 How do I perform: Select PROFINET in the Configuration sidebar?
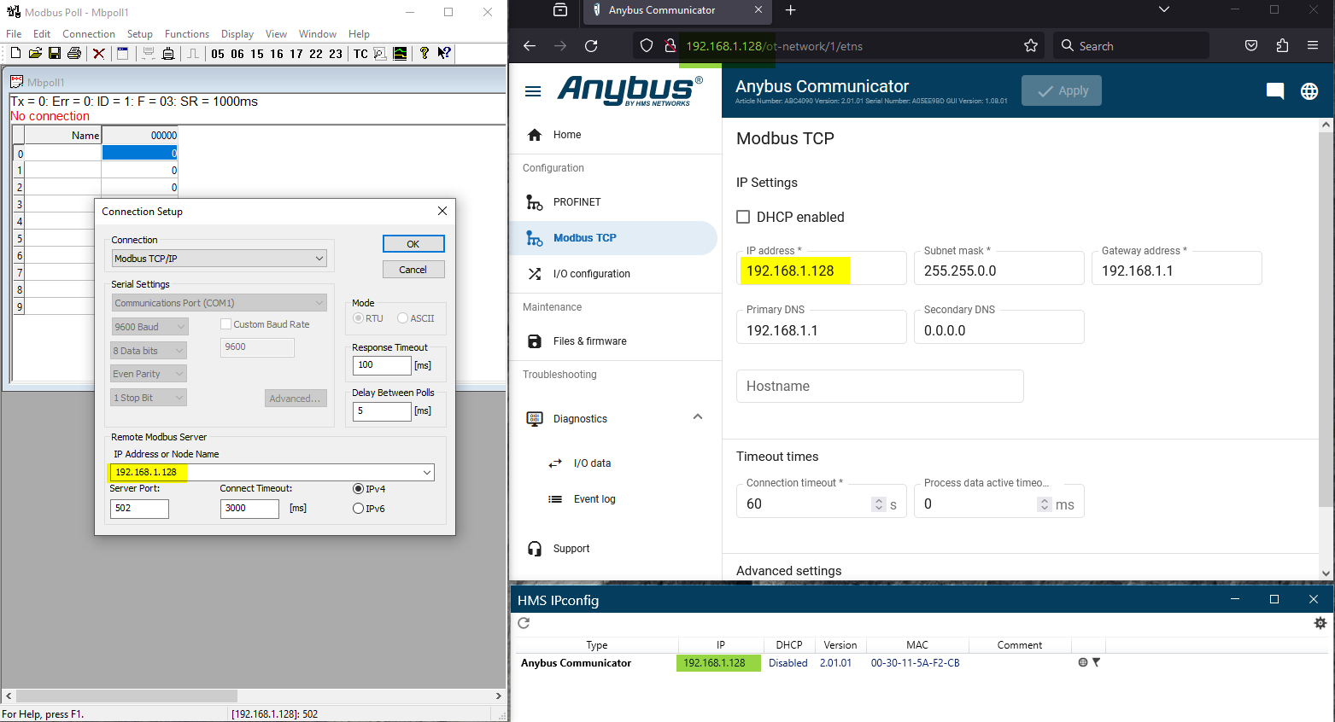coord(577,202)
